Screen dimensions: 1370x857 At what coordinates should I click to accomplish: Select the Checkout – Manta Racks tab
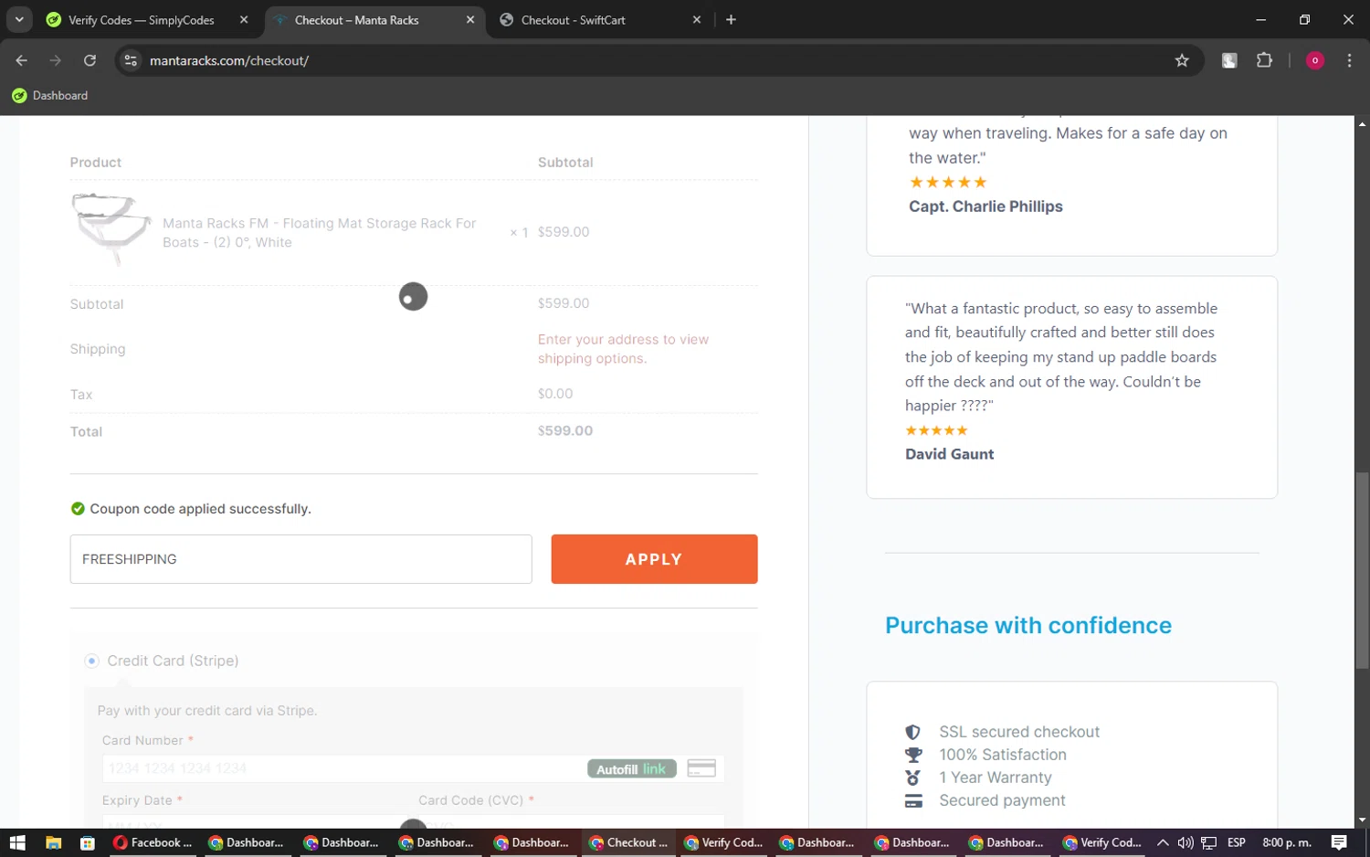(x=356, y=20)
